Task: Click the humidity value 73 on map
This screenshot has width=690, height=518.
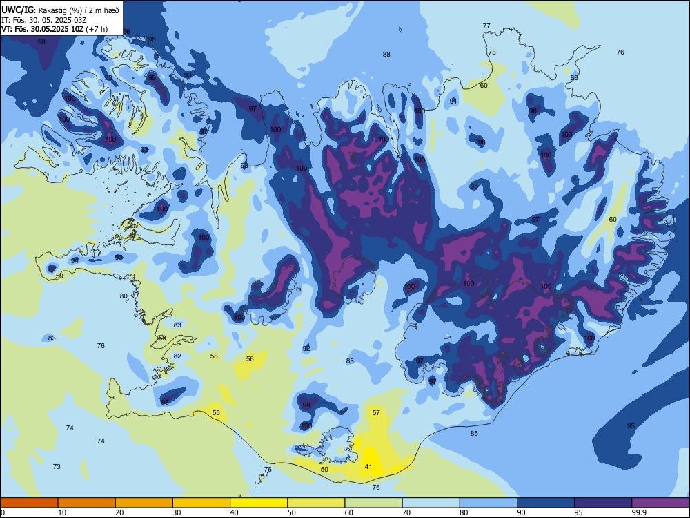Action: 57,466
